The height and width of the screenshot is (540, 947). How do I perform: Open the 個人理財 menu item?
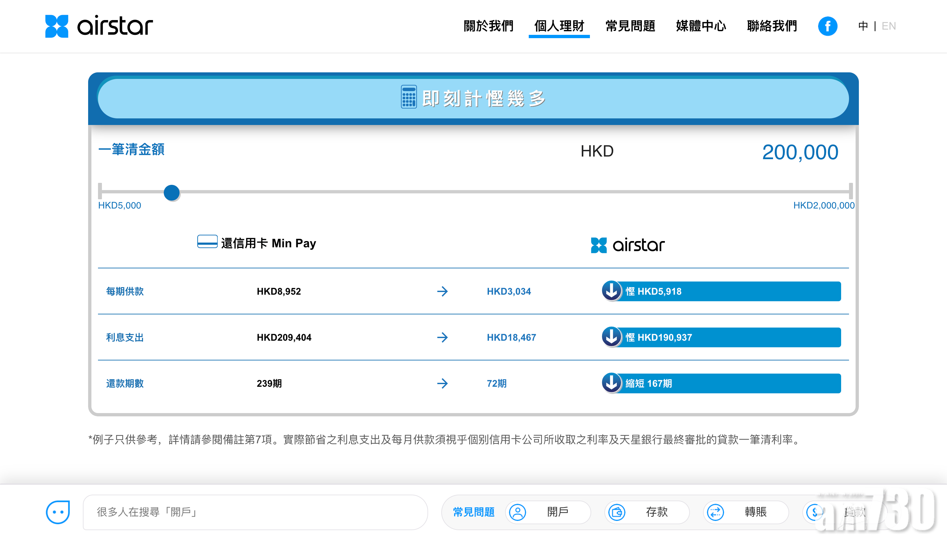pyautogui.click(x=559, y=26)
